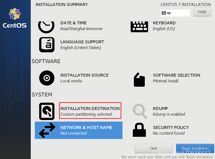Click the Network & Host Name arrows icon
This screenshot has width=215, height=159.
[x=47, y=130]
